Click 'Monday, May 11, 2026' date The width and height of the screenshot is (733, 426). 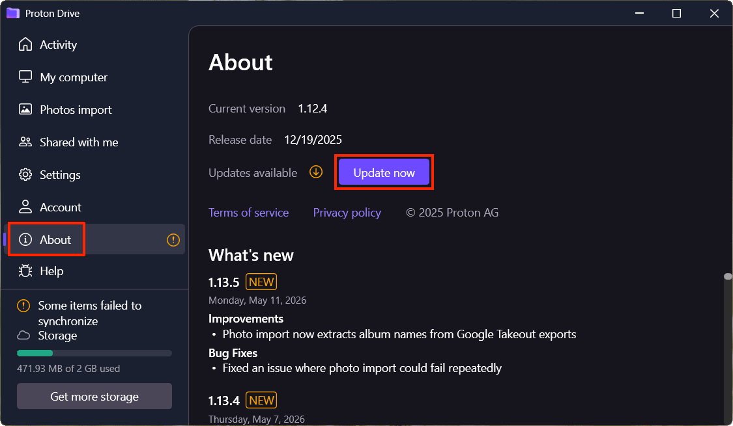click(x=257, y=300)
